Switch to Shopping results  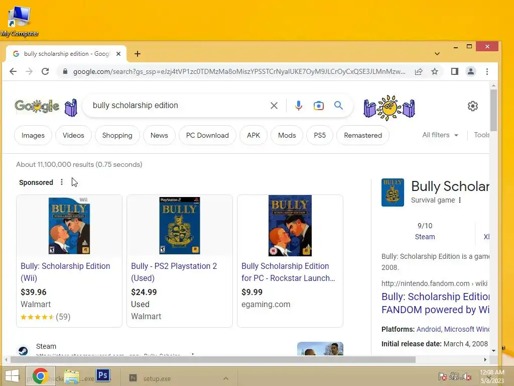[x=117, y=135]
